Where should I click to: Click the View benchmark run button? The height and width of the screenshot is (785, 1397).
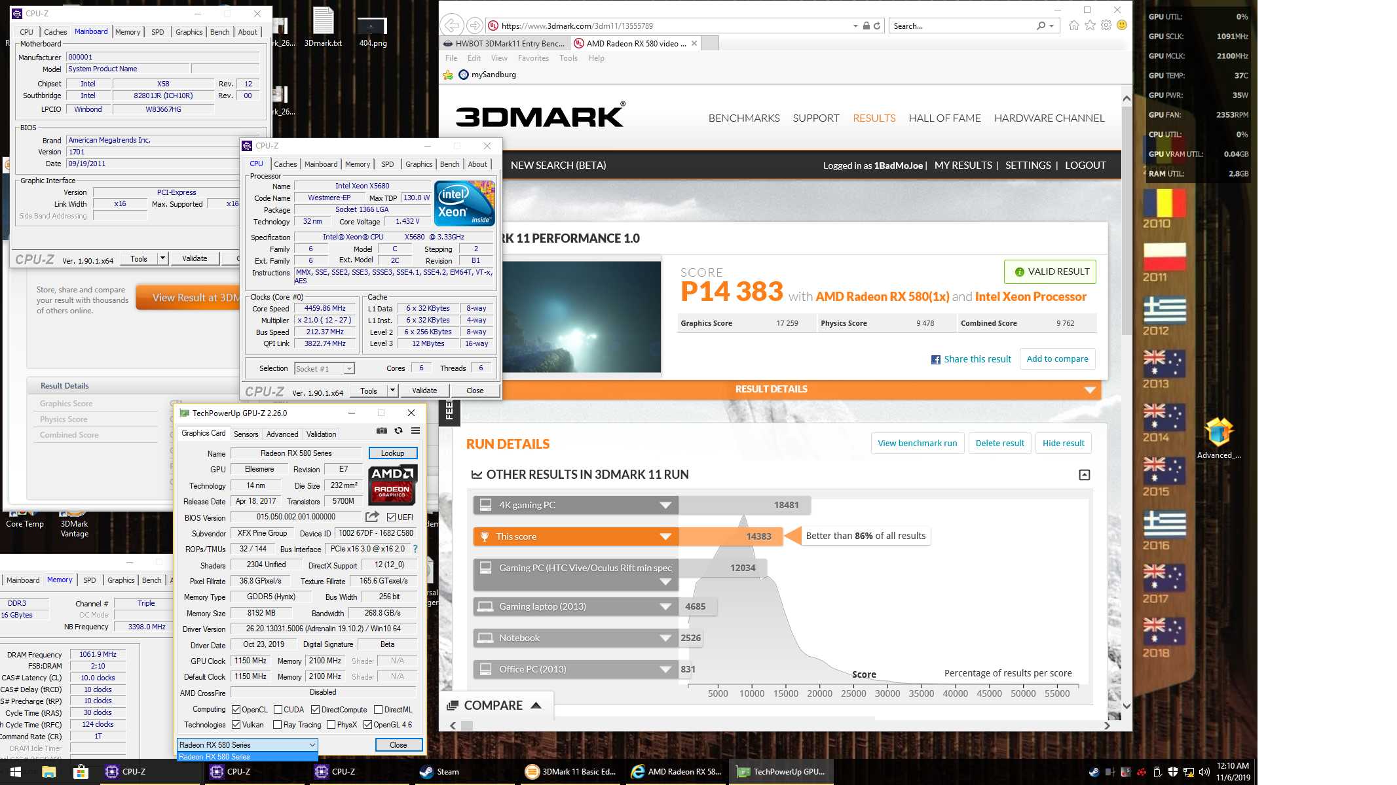917,443
